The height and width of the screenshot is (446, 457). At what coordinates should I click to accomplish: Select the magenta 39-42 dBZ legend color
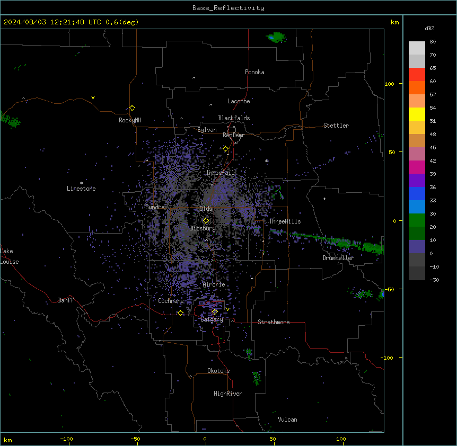pyautogui.click(x=417, y=167)
